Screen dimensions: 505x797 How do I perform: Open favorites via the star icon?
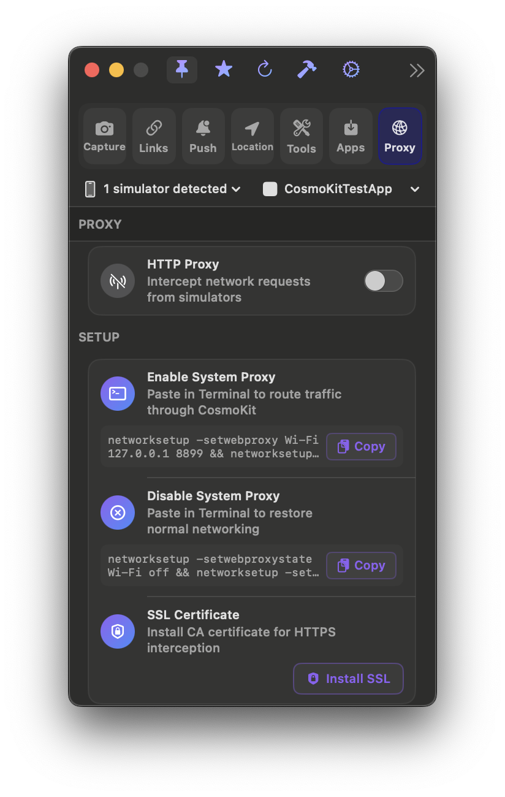click(x=224, y=69)
